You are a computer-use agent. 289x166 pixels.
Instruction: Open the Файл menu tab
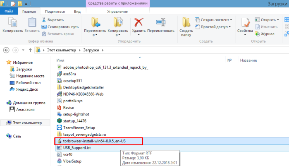pos(9,11)
